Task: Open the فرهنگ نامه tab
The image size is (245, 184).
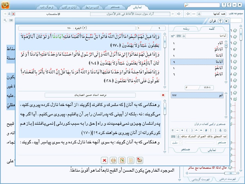Action: coord(46,7)
